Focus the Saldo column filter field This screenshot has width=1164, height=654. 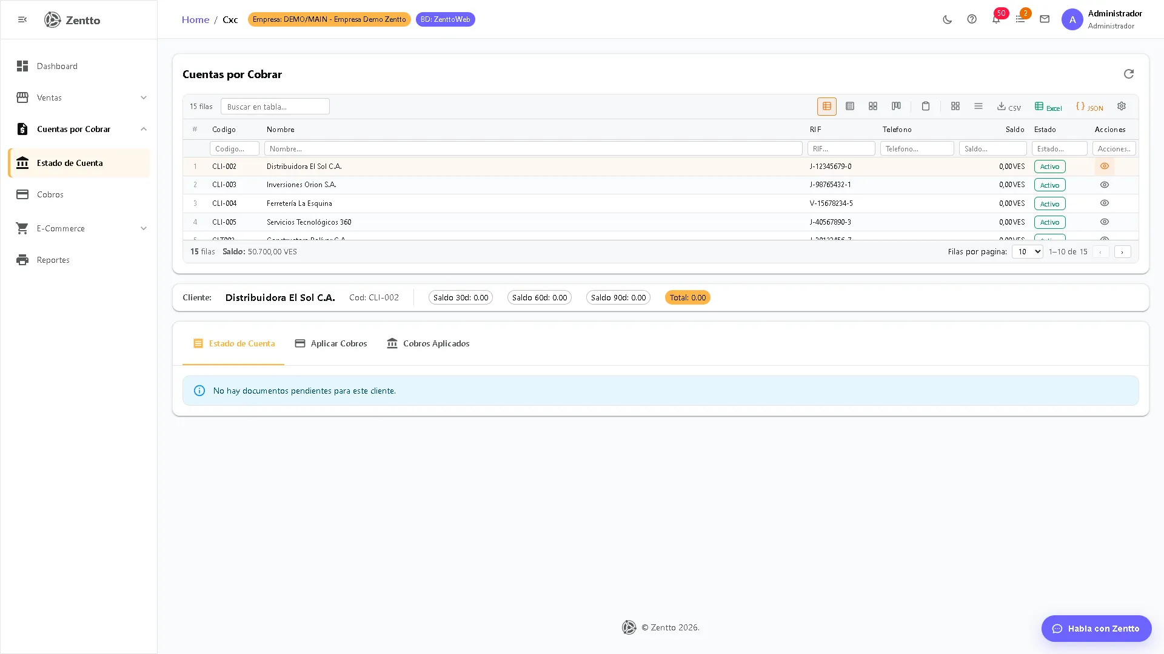pyautogui.click(x=993, y=148)
